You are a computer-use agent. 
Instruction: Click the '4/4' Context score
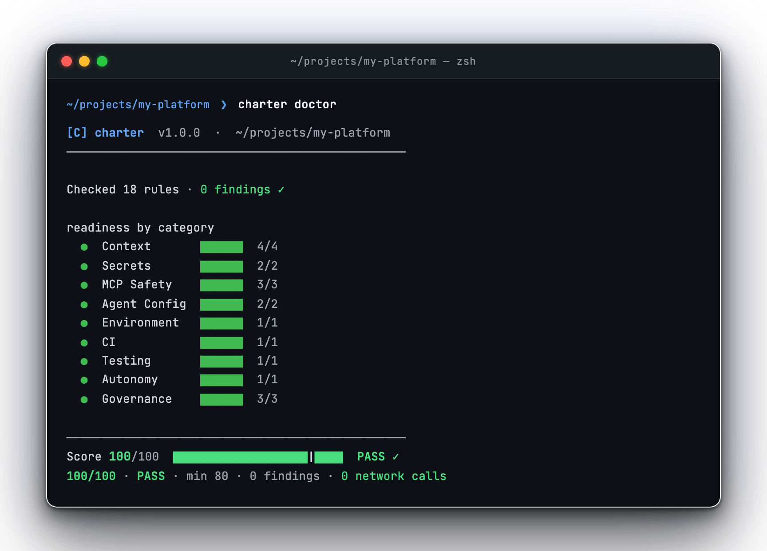pos(267,246)
